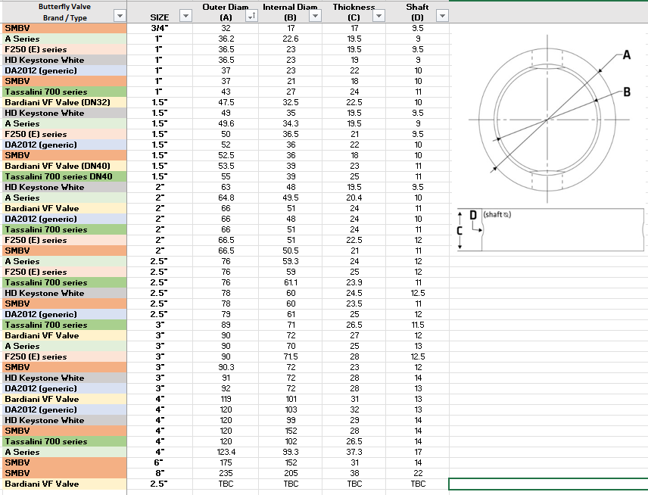Select thickness value 20.4
The height and width of the screenshot is (495, 648).
pyautogui.click(x=354, y=198)
